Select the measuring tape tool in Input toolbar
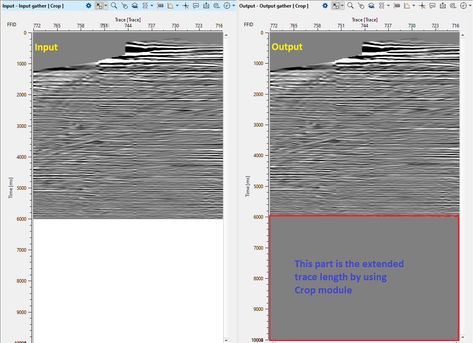The image size is (473, 343). tap(216, 6)
